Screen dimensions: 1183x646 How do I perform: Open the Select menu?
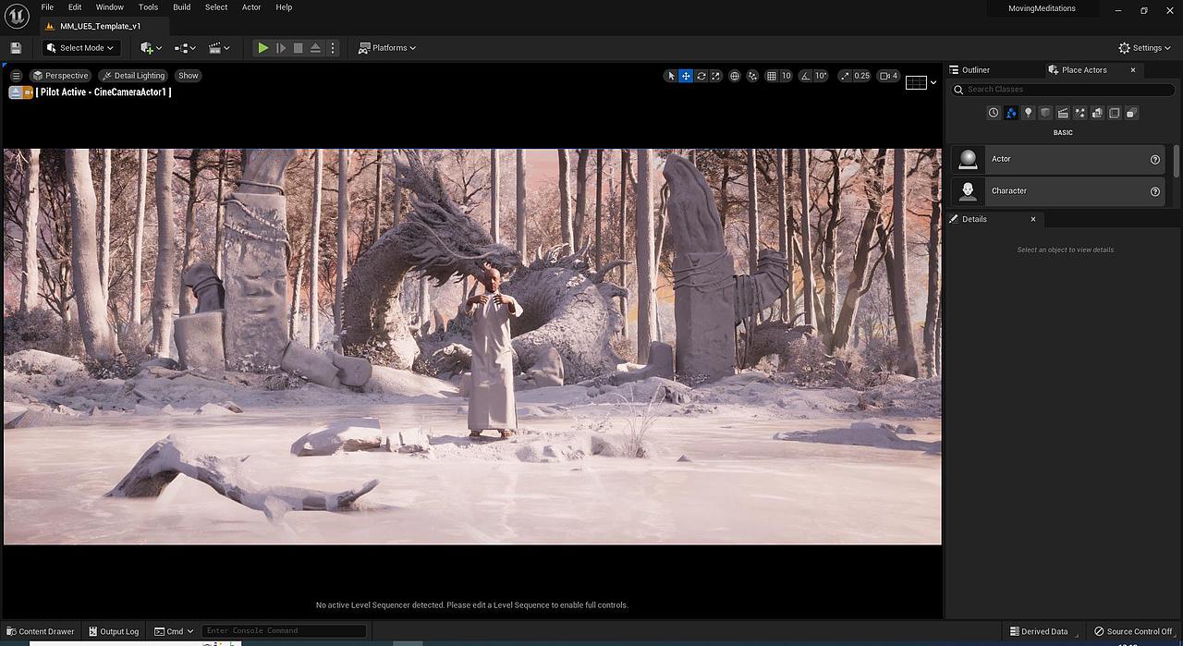click(x=216, y=7)
